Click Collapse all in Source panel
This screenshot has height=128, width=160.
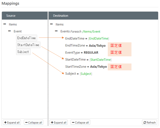pos(34,122)
